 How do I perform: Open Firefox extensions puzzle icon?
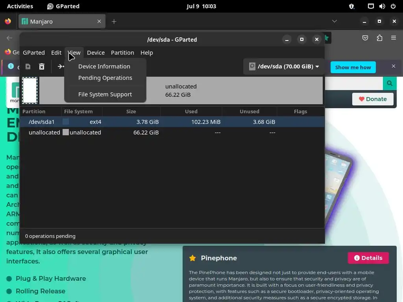(380, 38)
